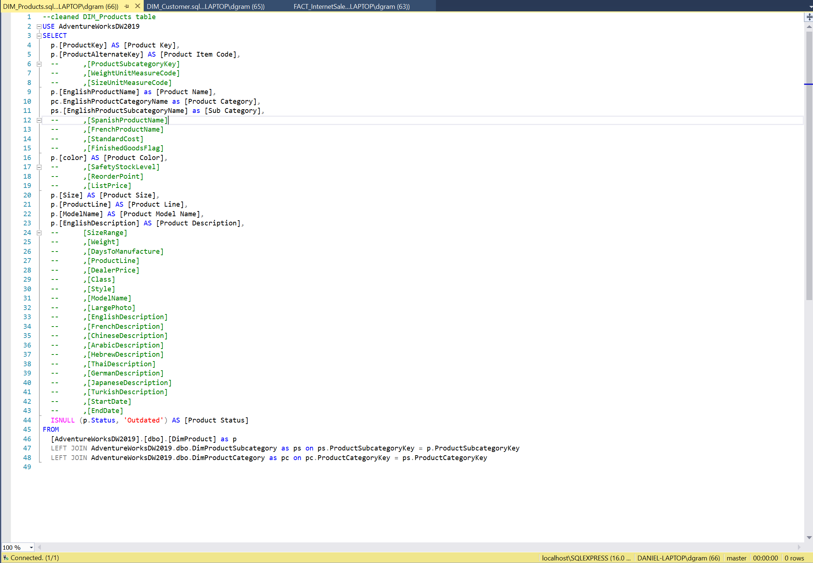Click the localhost\SQLEXPRESS server status label
The image size is (813, 563).
coord(586,558)
